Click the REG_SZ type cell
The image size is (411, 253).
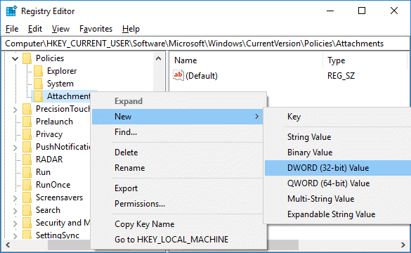tap(341, 76)
